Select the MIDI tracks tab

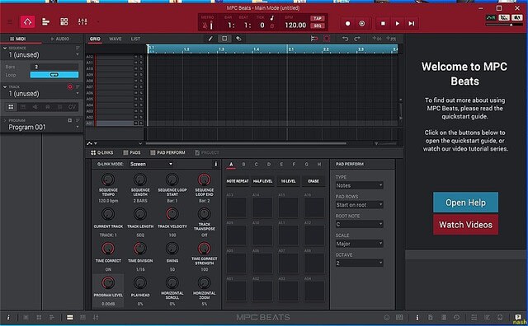(18, 39)
